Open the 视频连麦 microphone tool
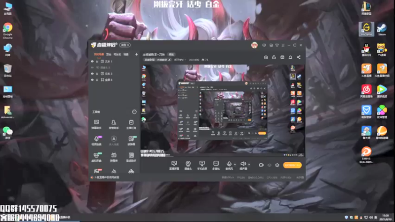Screen dimensions: 395x222 point(96,141)
